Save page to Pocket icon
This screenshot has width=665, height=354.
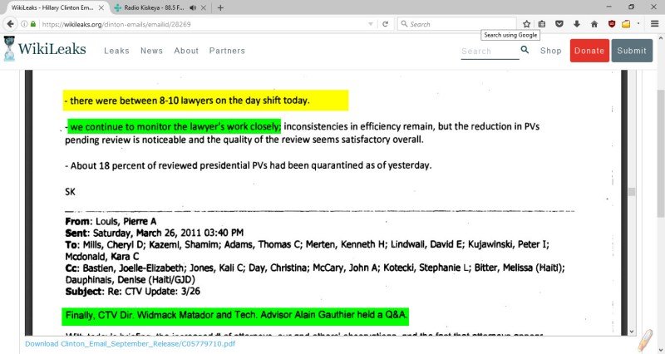tap(559, 24)
